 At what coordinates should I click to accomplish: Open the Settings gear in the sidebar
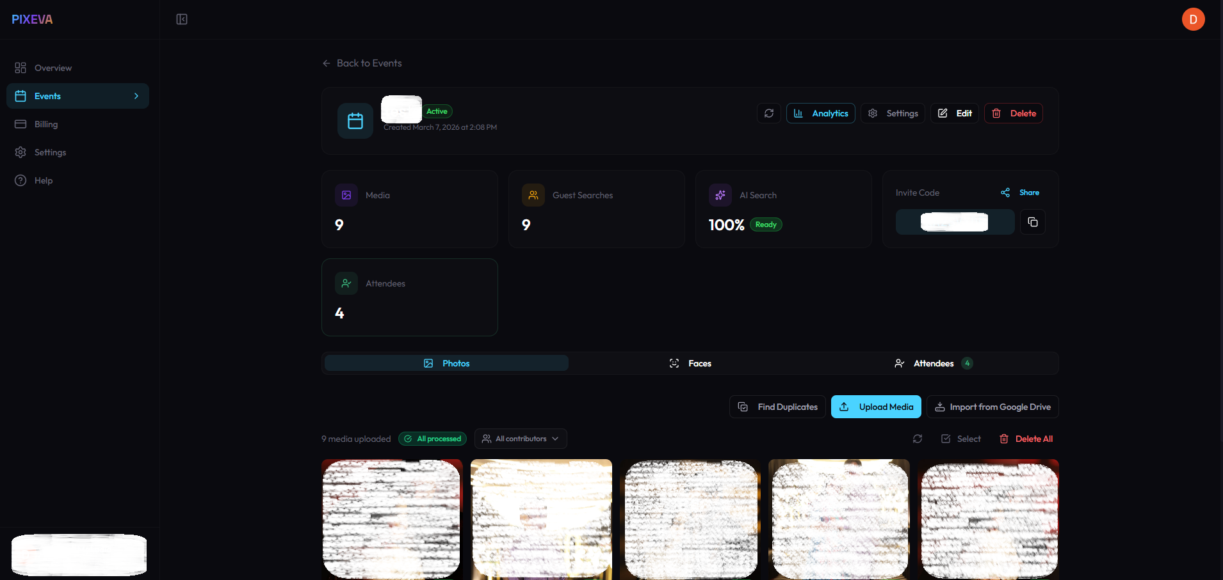coord(21,152)
